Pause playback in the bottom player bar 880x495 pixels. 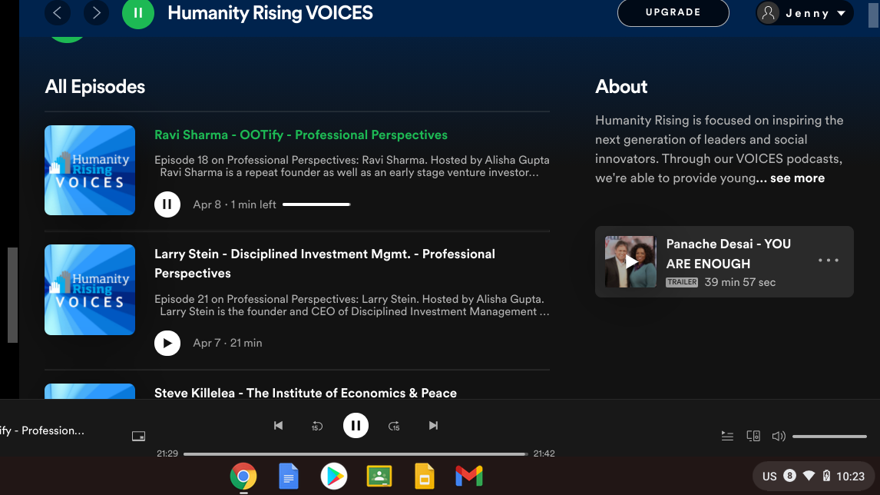(x=356, y=426)
